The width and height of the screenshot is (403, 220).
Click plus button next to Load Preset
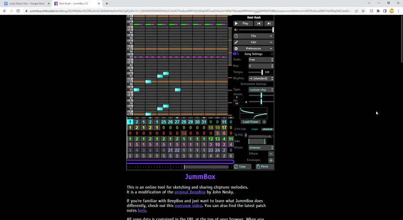tap(264, 122)
